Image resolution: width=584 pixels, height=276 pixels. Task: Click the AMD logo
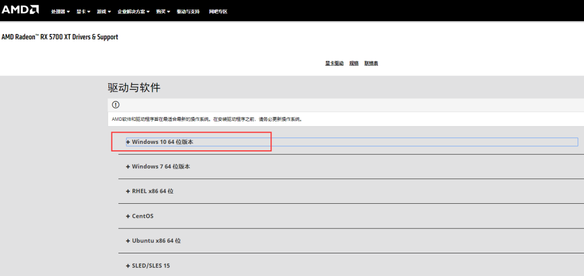(x=20, y=10)
